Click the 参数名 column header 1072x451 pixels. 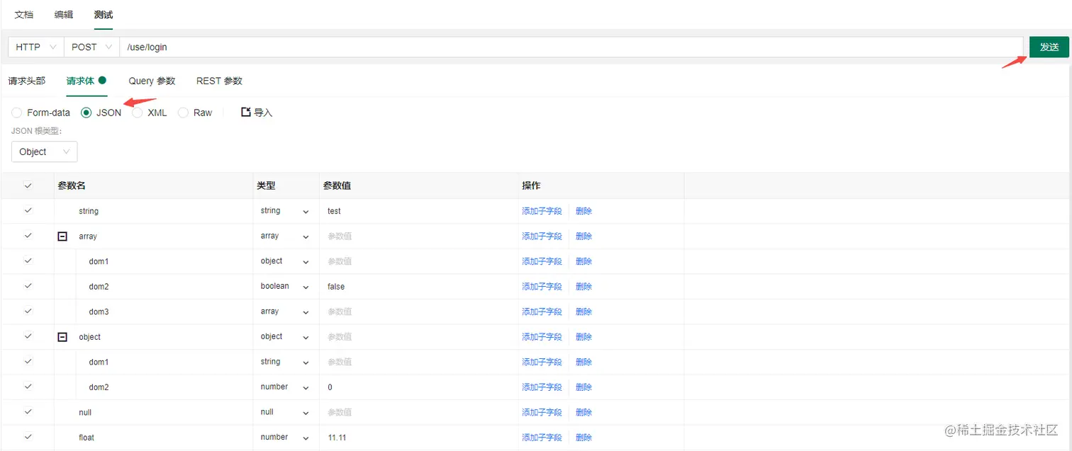click(x=72, y=185)
